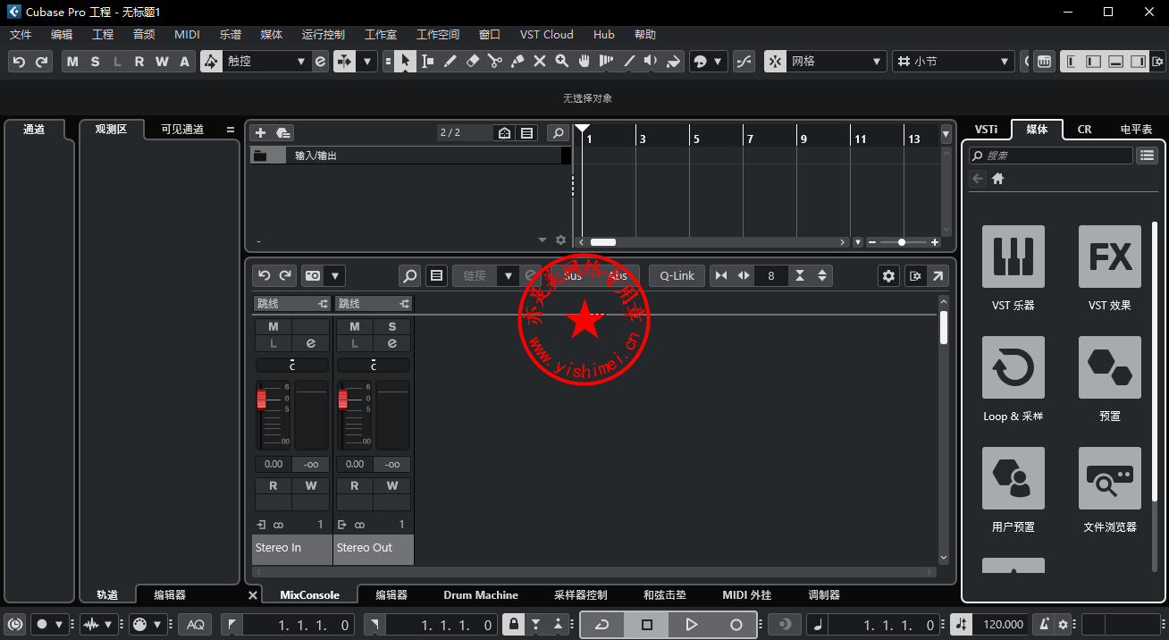Click the MixConsole channel search icon
1169x640 pixels.
pyautogui.click(x=409, y=276)
